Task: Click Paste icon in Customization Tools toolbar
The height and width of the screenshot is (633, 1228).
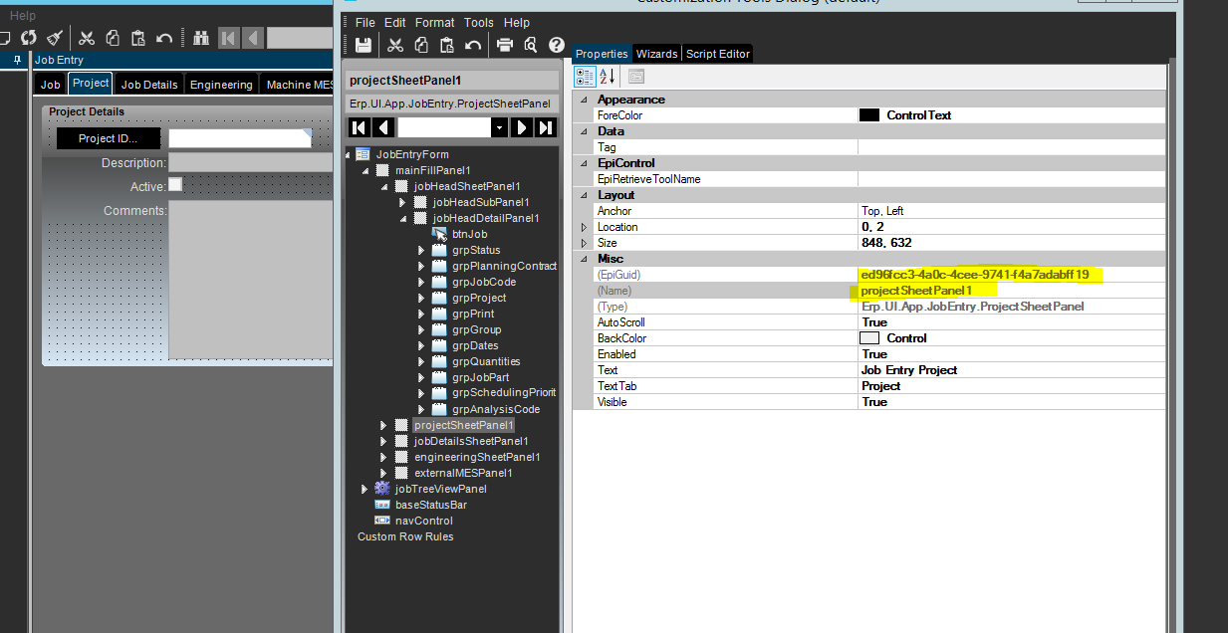Action: click(447, 45)
